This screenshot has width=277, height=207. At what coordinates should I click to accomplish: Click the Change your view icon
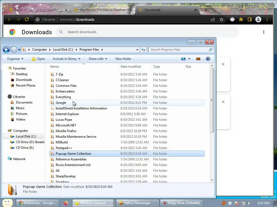point(183,59)
